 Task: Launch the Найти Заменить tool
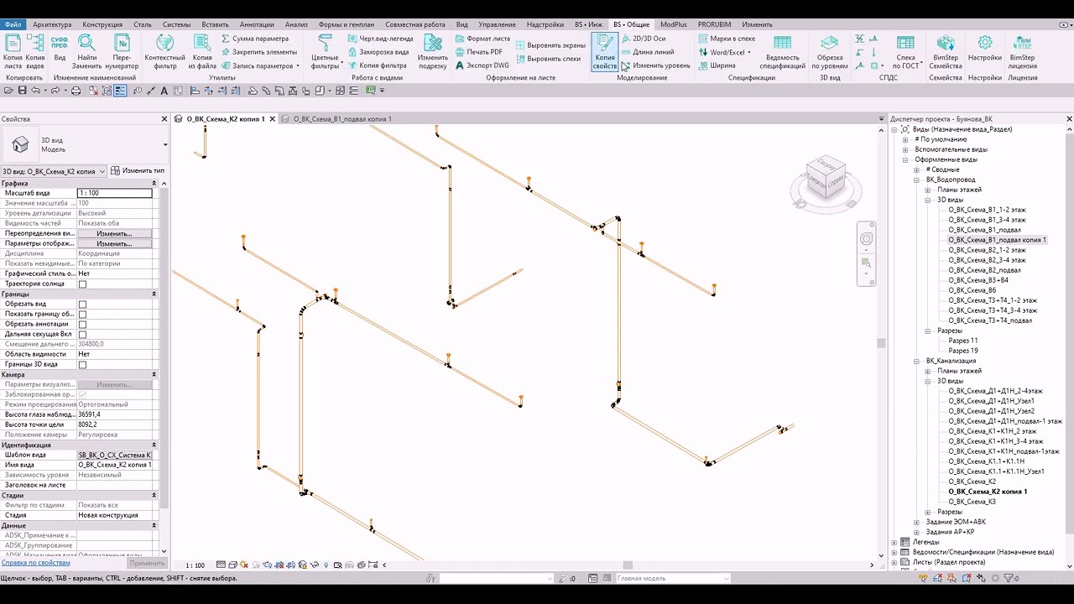point(86,51)
